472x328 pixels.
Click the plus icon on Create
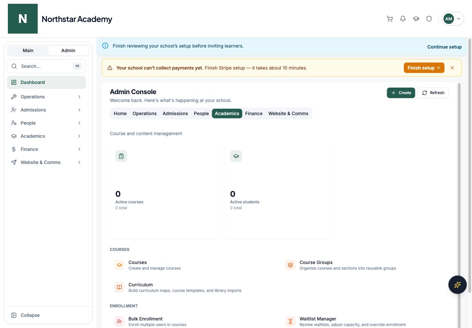pyautogui.click(x=393, y=93)
